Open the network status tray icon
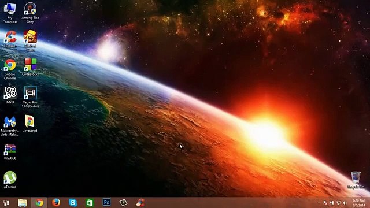This screenshot has width=370, height=208. click(339, 203)
